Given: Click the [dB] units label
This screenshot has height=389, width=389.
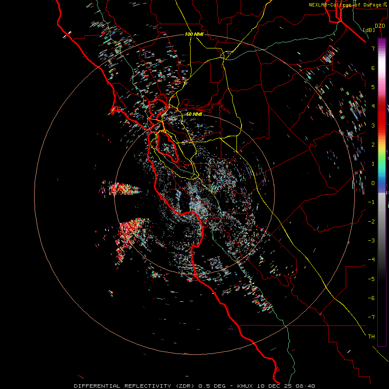Looking at the screenshot, I should [x=369, y=30].
